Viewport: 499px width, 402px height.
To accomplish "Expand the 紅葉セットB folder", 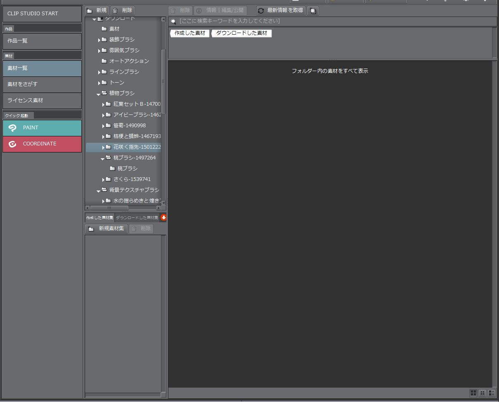I will coord(104,105).
